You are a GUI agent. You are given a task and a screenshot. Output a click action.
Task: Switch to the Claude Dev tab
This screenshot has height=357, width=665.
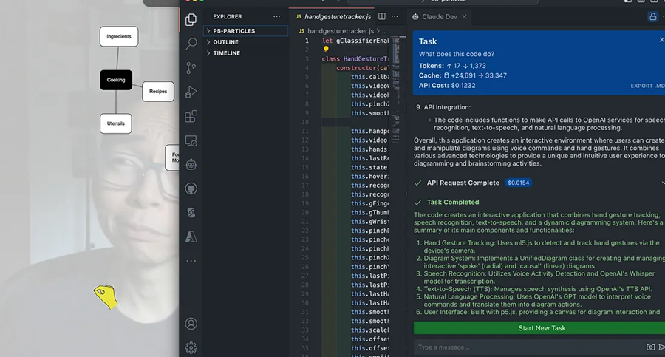(440, 16)
